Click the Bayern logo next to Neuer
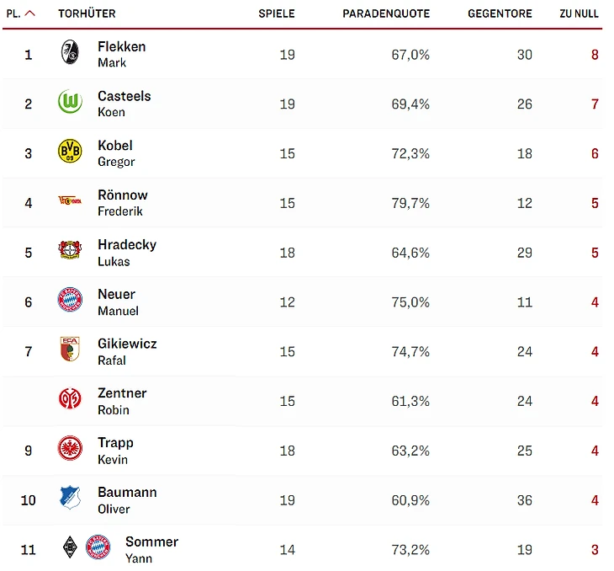Viewport: 614px width, 571px height. 70,301
